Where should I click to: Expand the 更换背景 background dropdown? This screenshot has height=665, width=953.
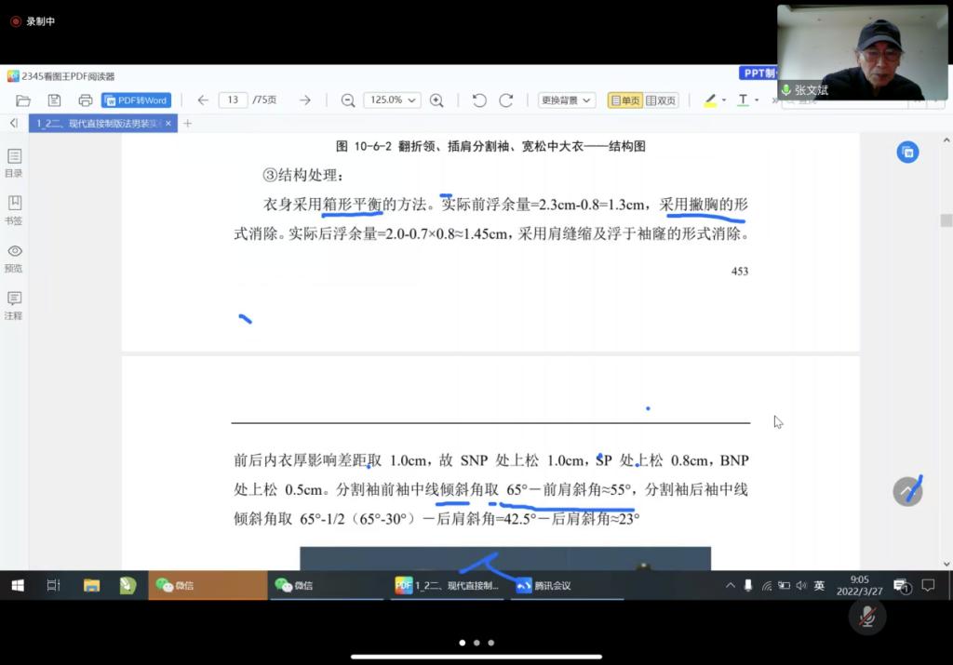(566, 100)
